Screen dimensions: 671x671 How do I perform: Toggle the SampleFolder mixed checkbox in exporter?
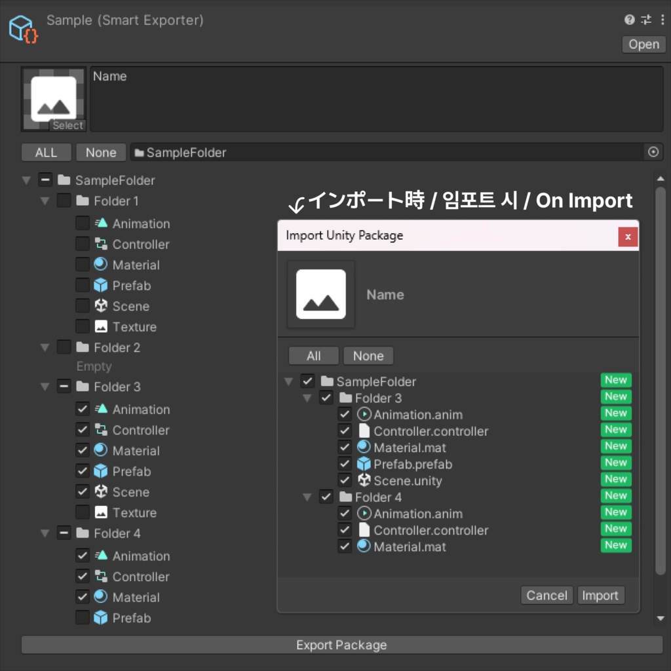coord(45,180)
